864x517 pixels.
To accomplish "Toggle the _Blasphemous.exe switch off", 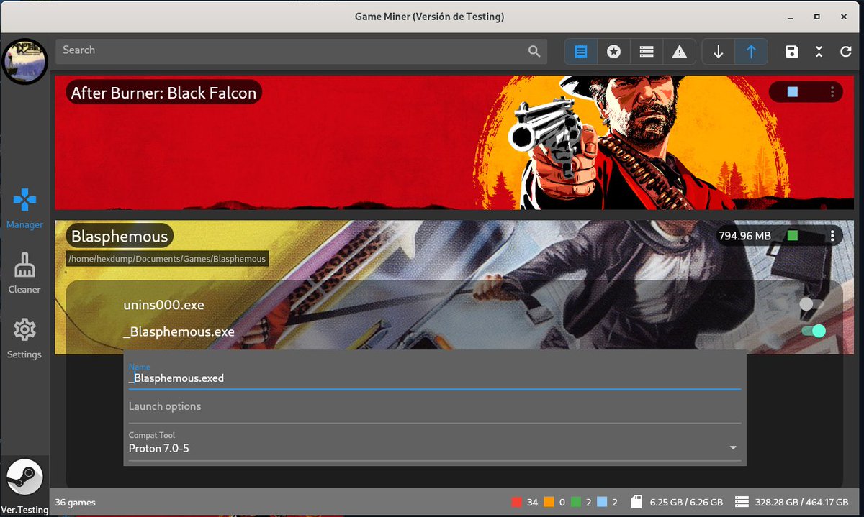I will [814, 331].
